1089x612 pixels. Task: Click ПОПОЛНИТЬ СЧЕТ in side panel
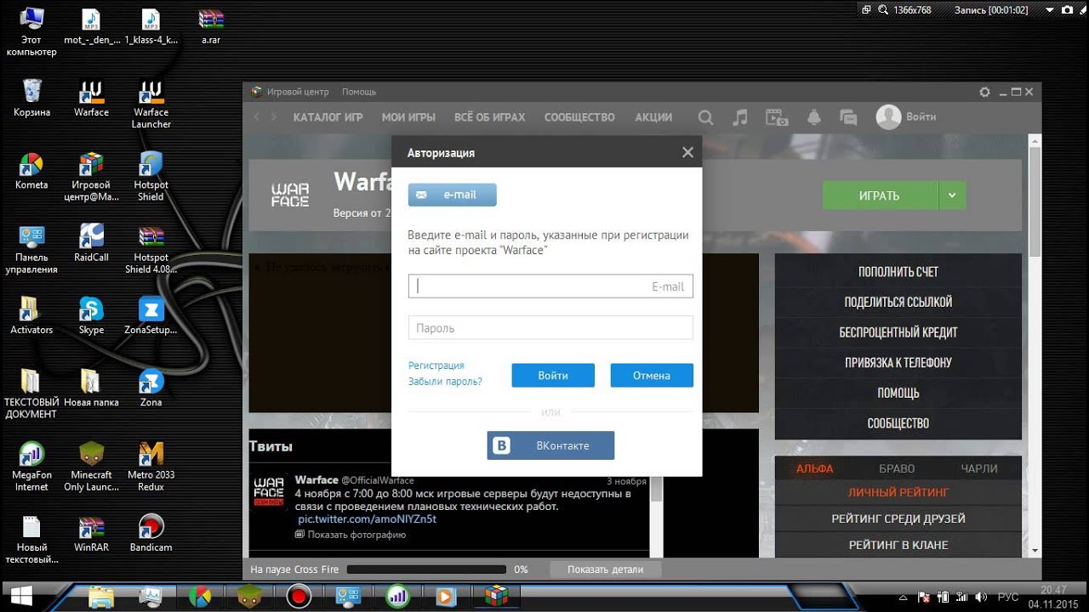(898, 272)
